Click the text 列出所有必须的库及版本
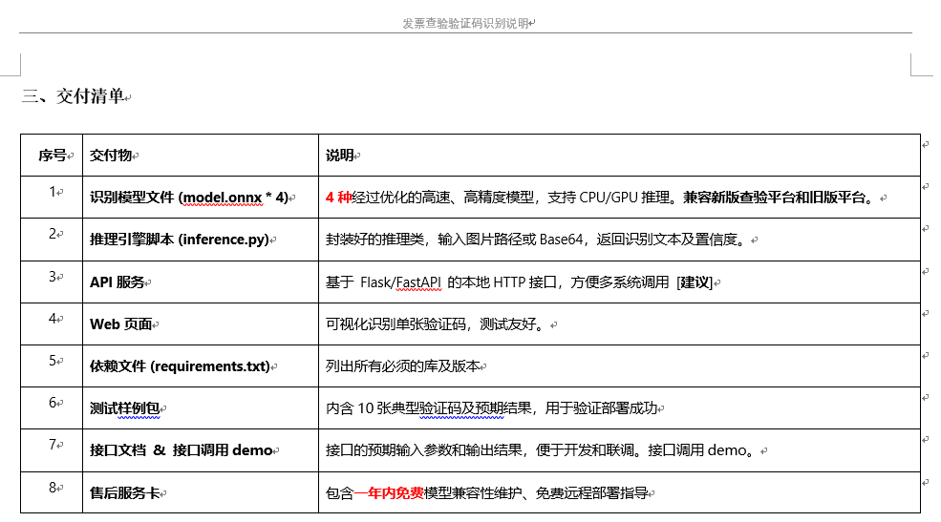This screenshot has height=522, width=941. (403, 366)
